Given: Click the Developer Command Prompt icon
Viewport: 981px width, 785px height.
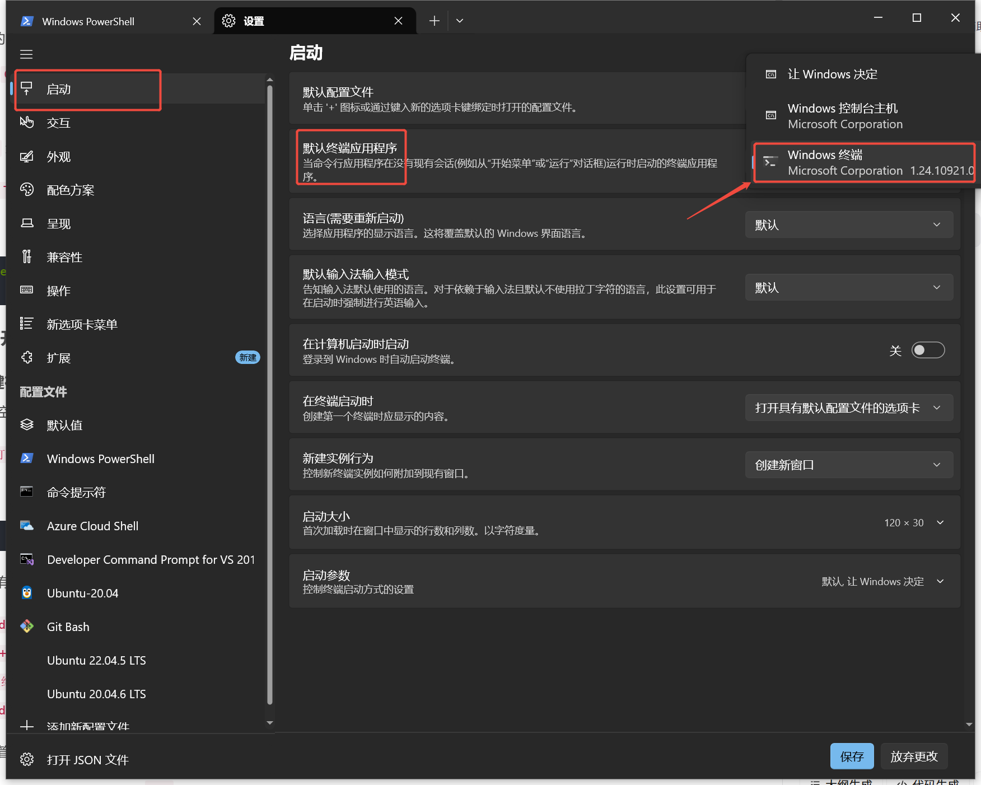Looking at the screenshot, I should [26, 559].
